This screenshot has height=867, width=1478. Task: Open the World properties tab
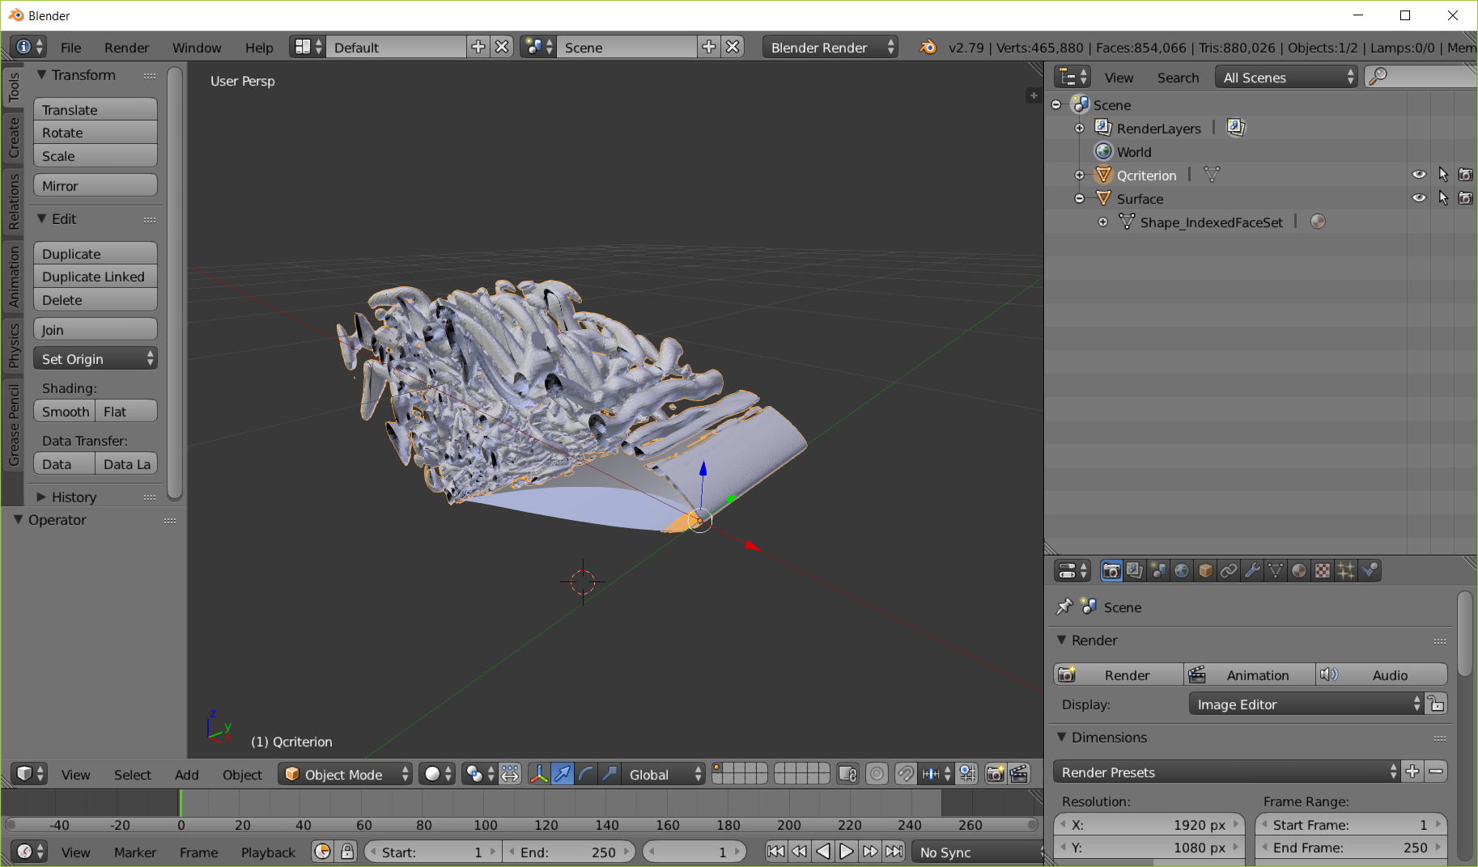1182,570
